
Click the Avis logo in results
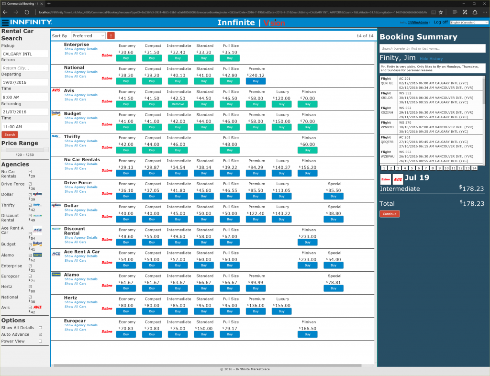[56, 90]
